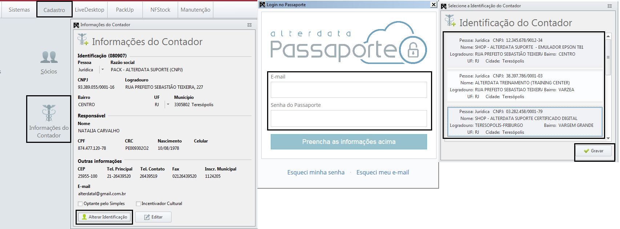Viewport: 620px width, 229px height.
Task: Expand the Pessoa dropdown showing Jurídica
Action: tap(102, 69)
